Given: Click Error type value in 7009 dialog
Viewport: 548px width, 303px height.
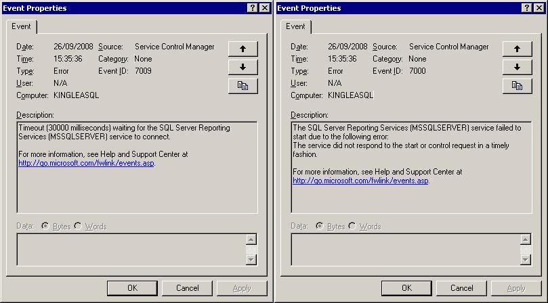Looking at the screenshot, I should pos(61,71).
